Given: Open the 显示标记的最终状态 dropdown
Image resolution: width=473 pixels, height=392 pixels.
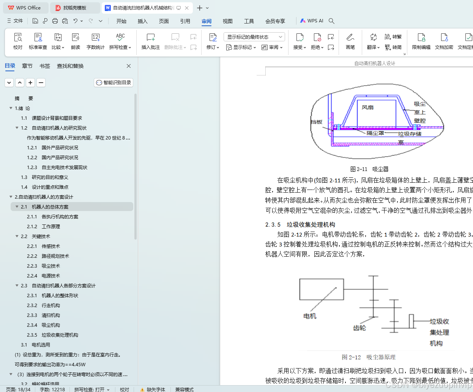Looking at the screenshot, I should click(254, 37).
